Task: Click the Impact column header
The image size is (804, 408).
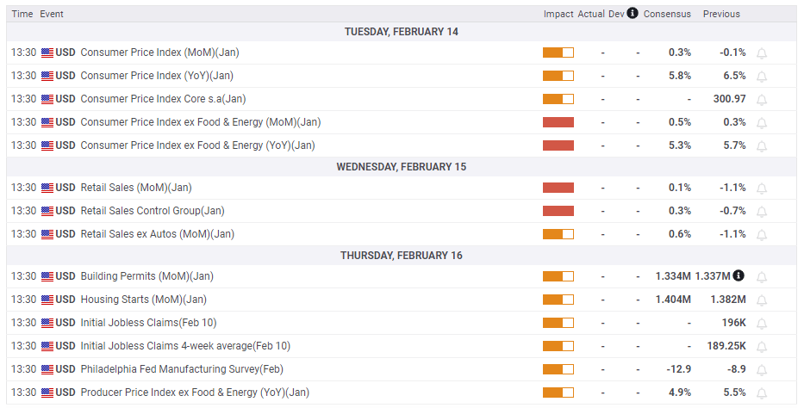Action: point(558,14)
